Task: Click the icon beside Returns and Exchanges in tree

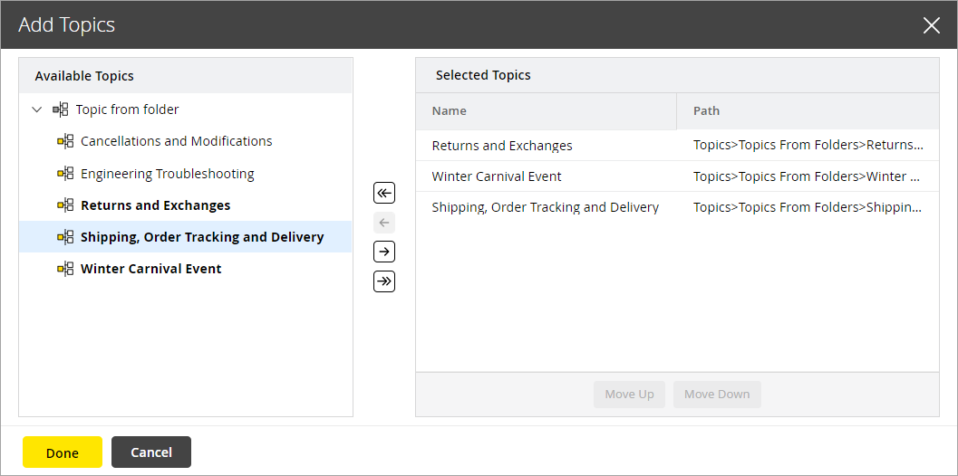Action: (x=65, y=205)
